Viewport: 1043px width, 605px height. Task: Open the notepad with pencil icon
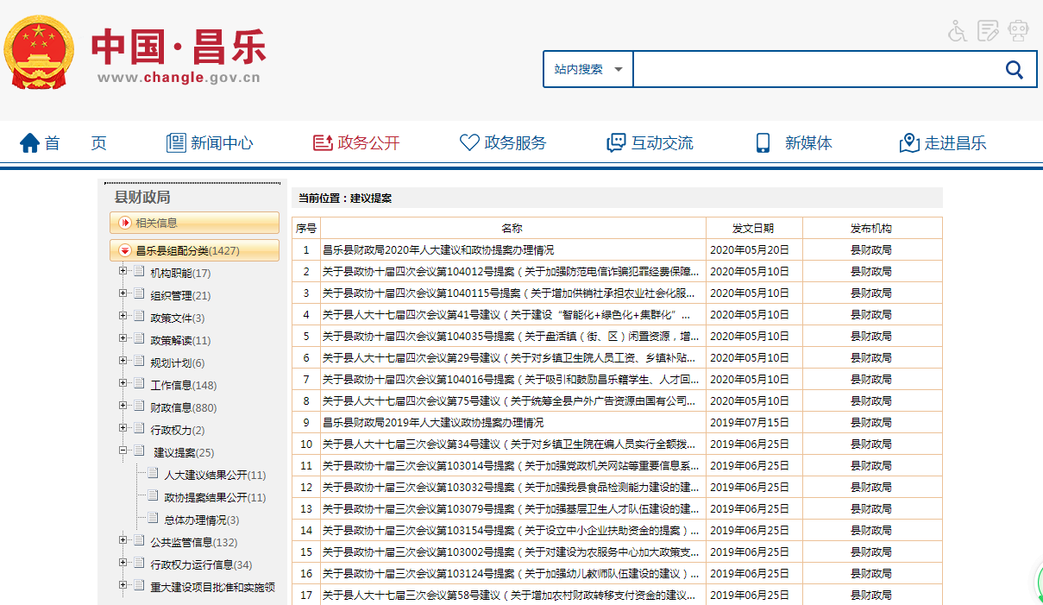988,31
